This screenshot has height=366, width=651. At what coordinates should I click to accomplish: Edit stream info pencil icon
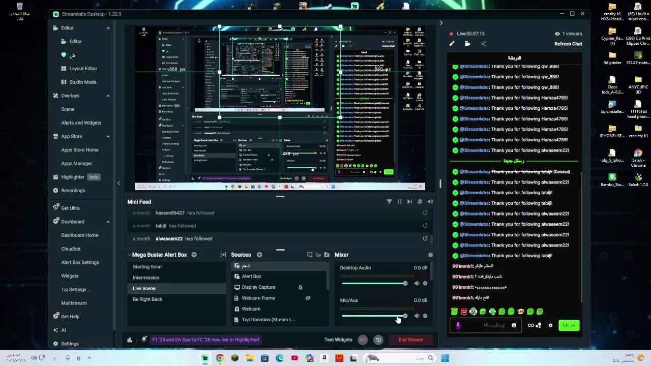click(452, 44)
